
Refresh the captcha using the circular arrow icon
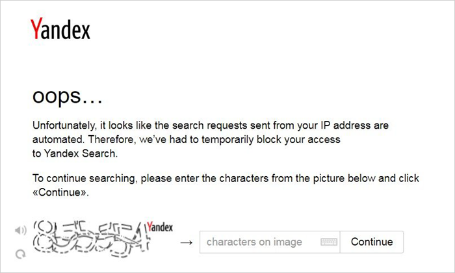[20, 254]
